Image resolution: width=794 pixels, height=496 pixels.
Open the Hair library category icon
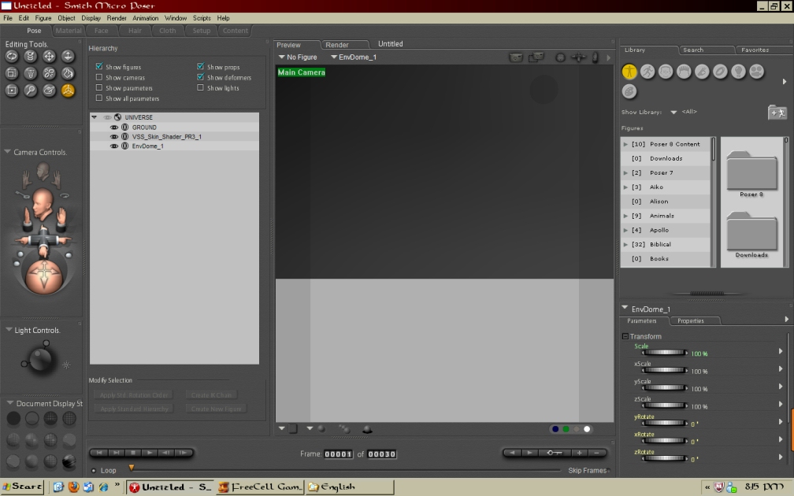pyautogui.click(x=684, y=72)
